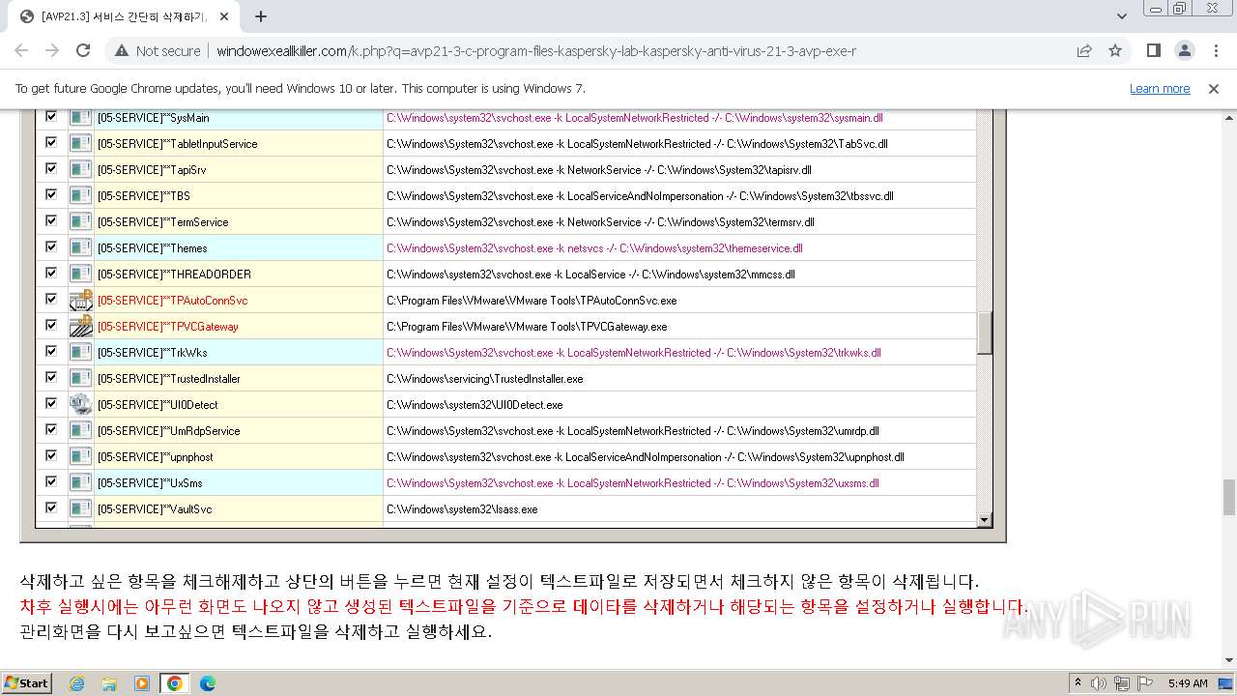
Task: Click the service list's scroll-down arrow
Action: (985, 520)
